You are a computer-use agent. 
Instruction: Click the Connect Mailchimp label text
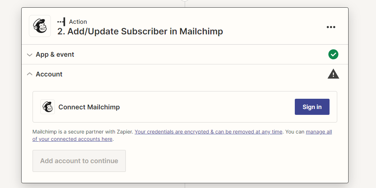coord(89,107)
